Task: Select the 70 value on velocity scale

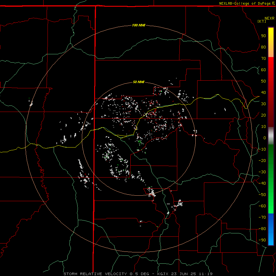Action: [263, 59]
